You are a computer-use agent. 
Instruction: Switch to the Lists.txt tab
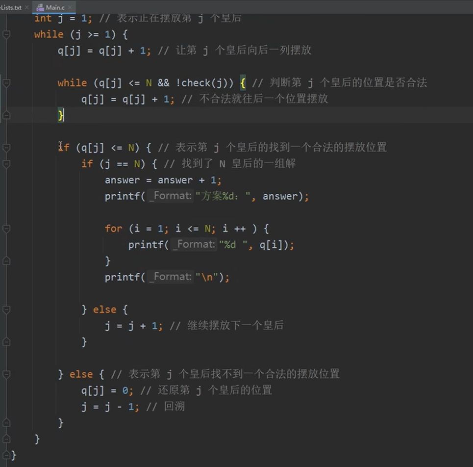(x=11, y=7)
